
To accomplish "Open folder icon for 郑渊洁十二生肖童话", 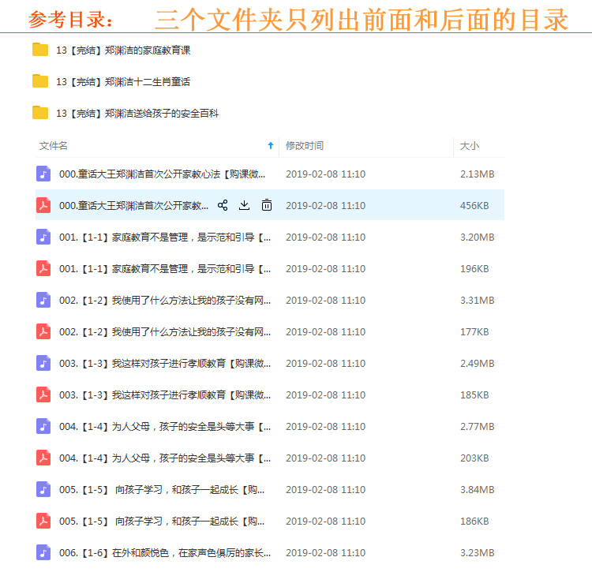I will [40, 81].
